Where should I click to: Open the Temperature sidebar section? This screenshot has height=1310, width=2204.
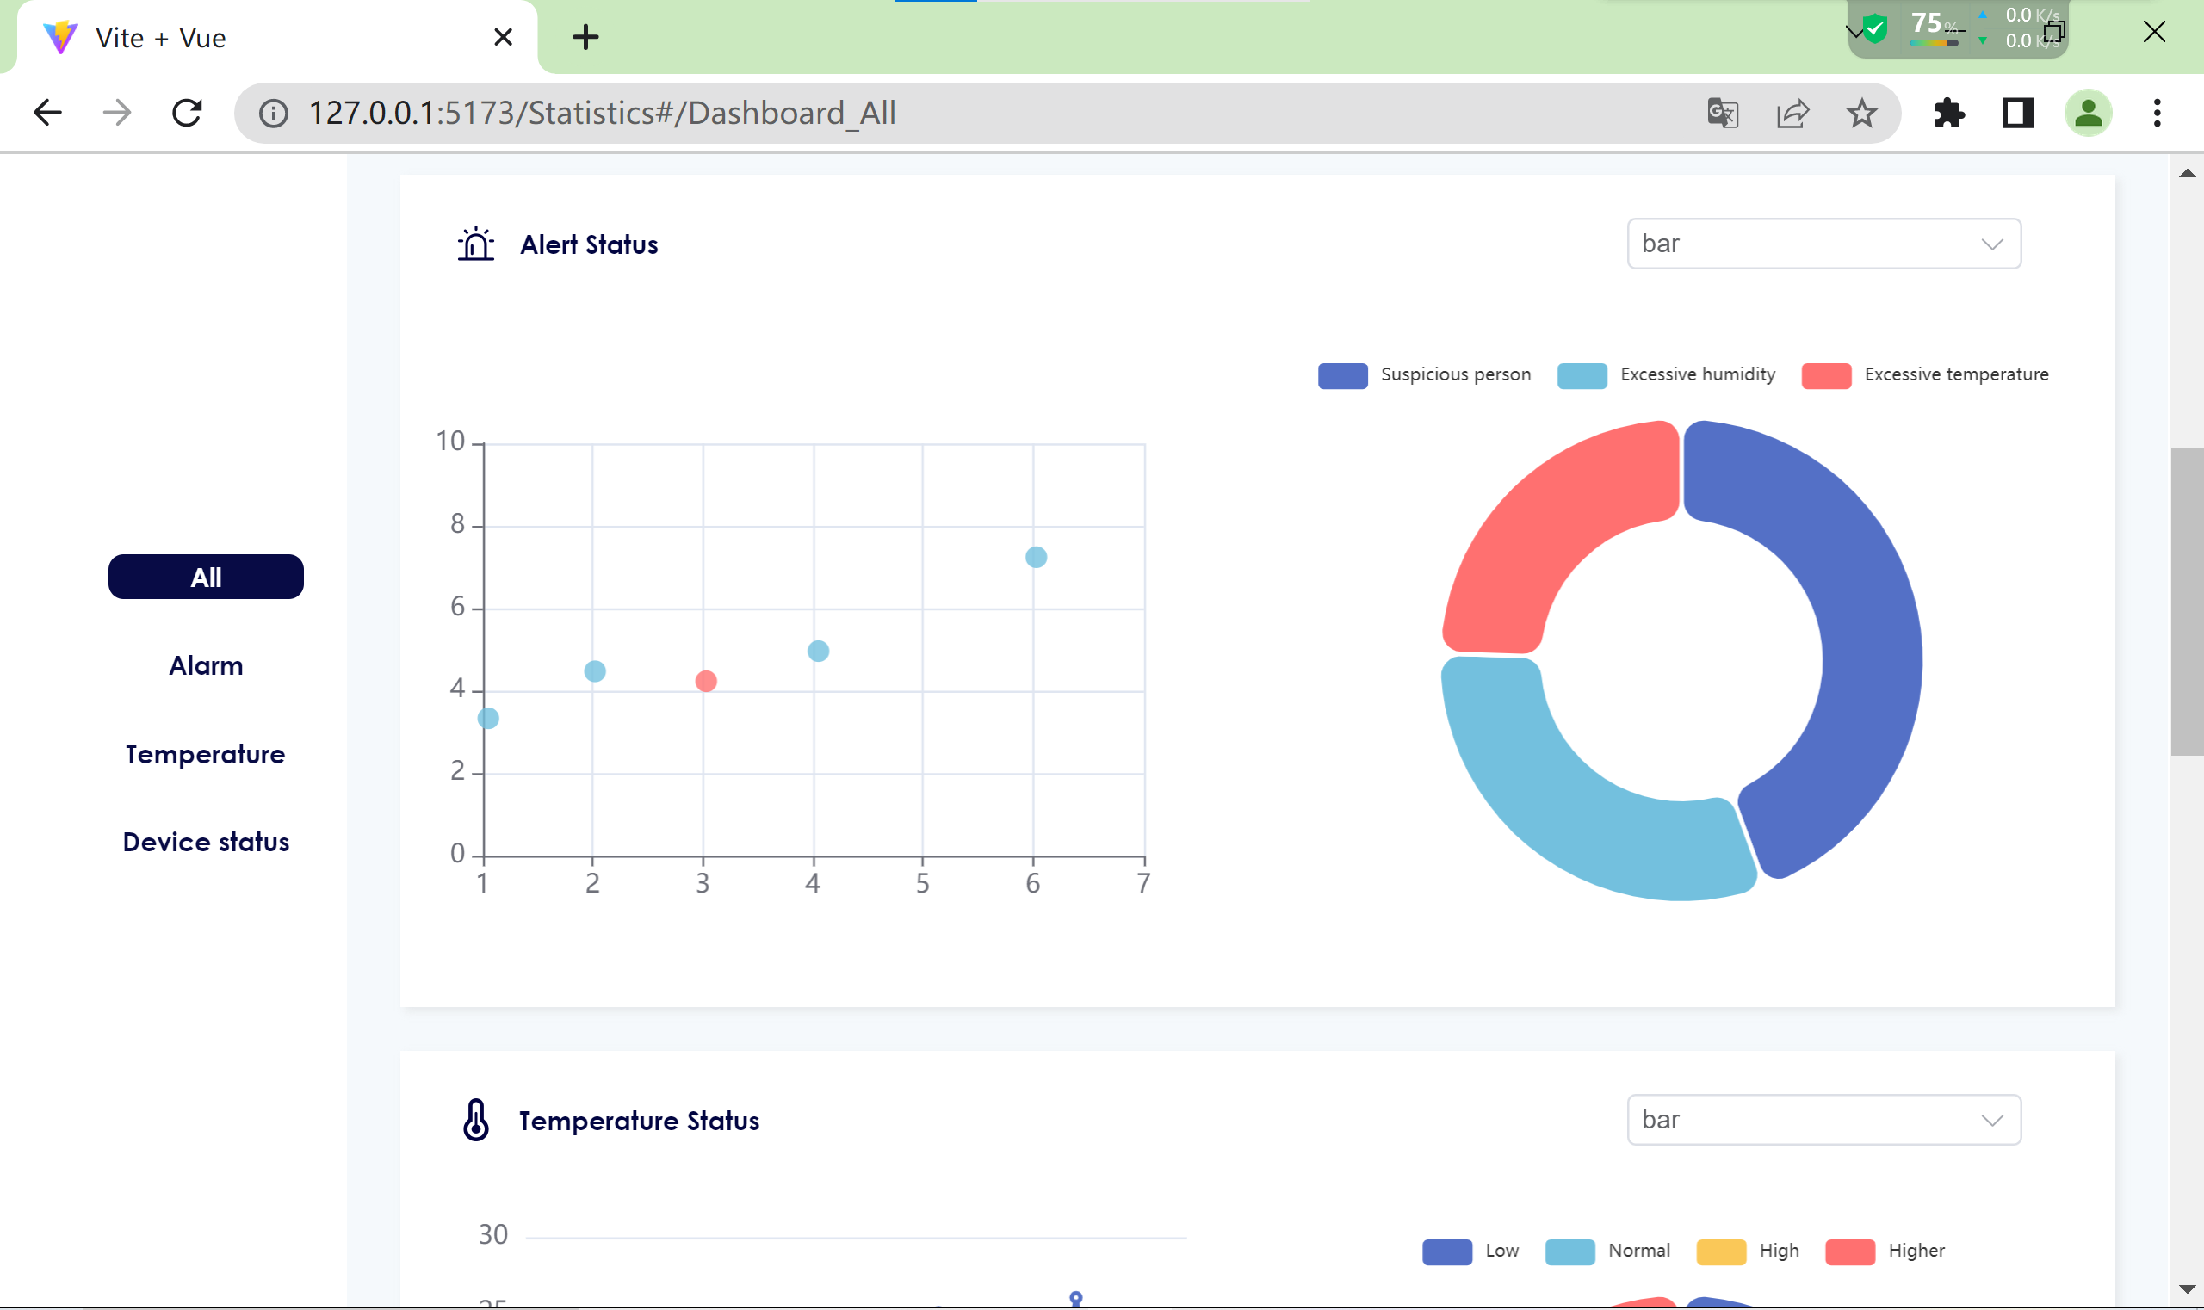click(206, 754)
